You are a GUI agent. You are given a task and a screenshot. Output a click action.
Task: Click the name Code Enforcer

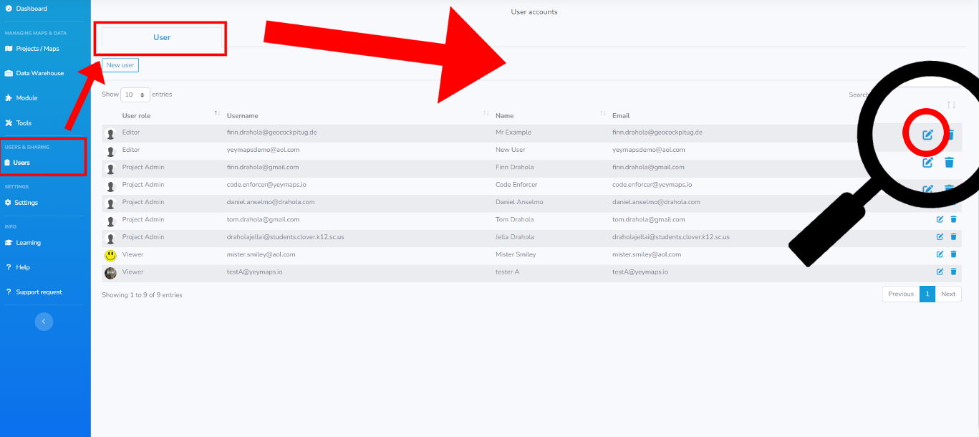[516, 185]
